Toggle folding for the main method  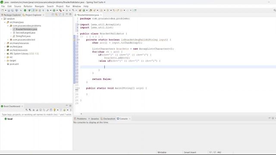coord(79,88)
